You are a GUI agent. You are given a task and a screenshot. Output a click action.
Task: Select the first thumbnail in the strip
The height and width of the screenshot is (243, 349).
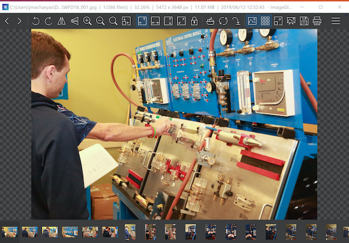coord(9,231)
